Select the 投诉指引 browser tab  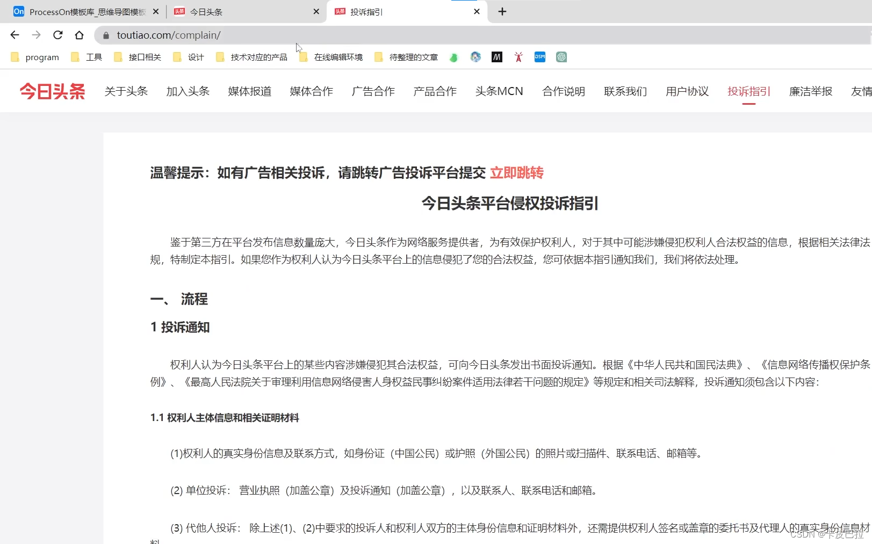[x=407, y=11]
